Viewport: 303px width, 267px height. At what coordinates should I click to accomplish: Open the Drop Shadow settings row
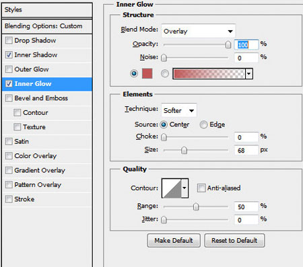47,40
